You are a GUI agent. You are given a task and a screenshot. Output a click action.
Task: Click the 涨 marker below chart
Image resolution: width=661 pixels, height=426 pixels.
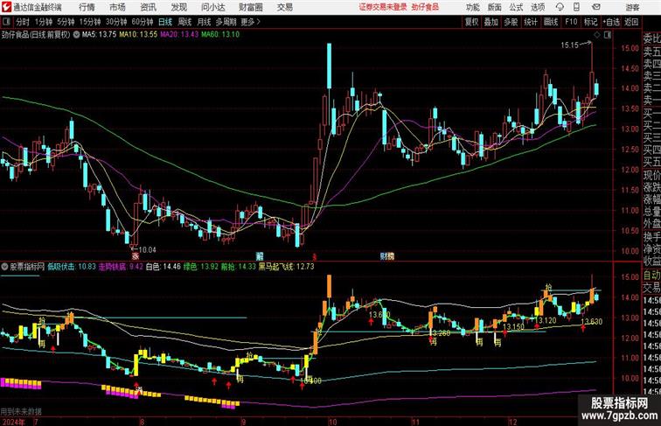pos(136,255)
